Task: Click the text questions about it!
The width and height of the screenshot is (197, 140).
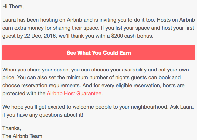Action: [61, 115]
